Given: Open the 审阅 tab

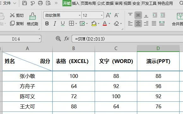Looking at the screenshot, I should [119, 3].
